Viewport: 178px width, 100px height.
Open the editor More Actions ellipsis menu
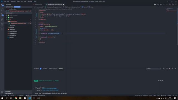tap(175, 4)
